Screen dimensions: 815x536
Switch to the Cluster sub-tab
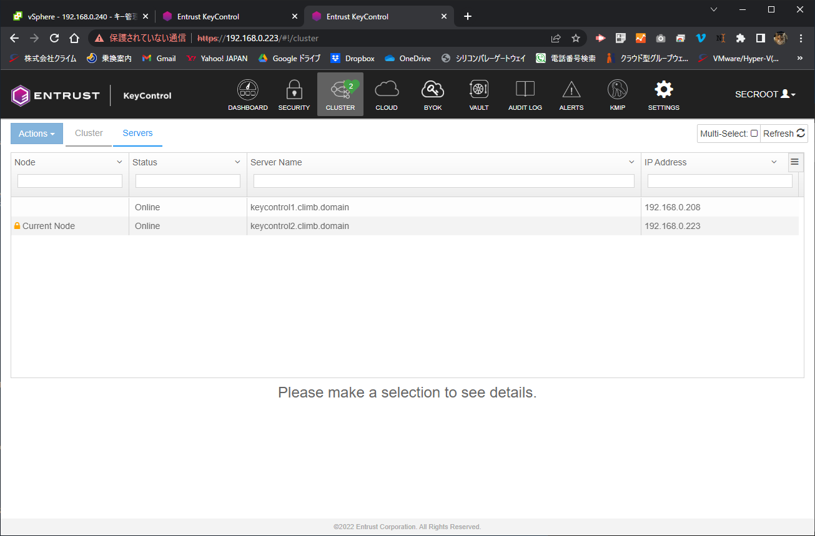click(x=89, y=133)
